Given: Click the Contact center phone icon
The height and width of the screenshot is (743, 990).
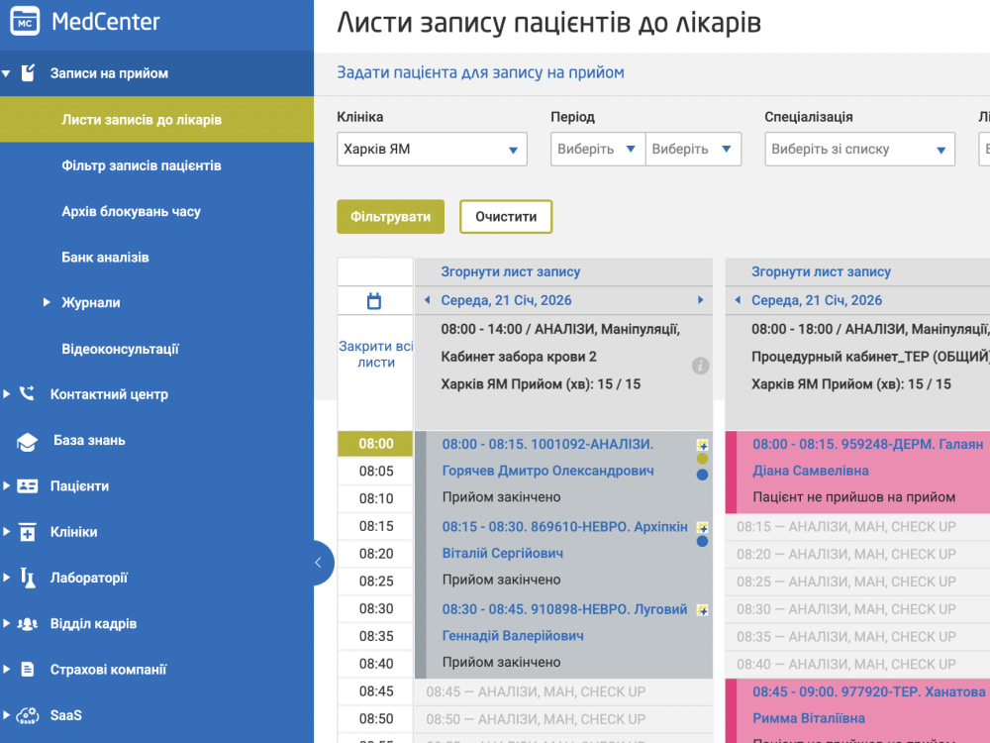Looking at the screenshot, I should tap(27, 393).
